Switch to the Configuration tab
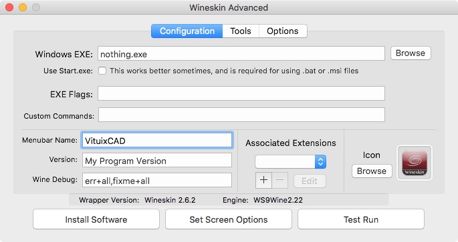 pyautogui.click(x=187, y=31)
